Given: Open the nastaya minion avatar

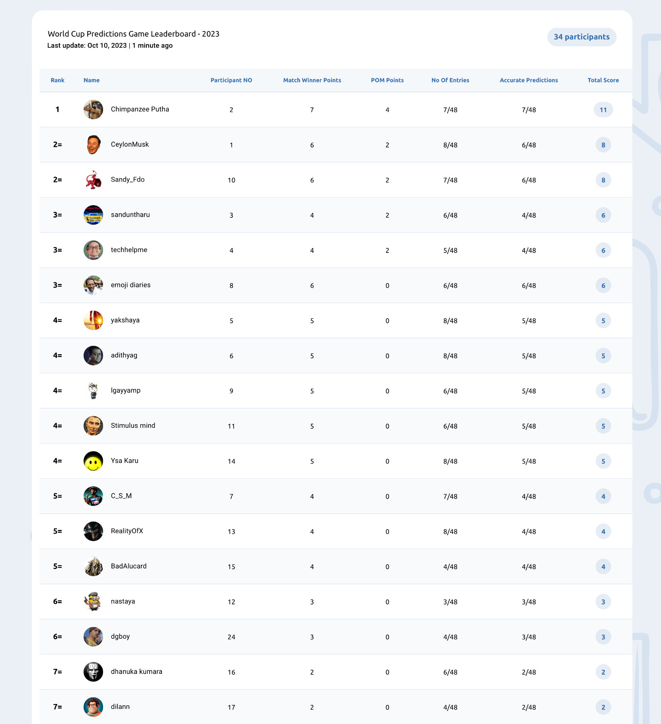Looking at the screenshot, I should (93, 602).
